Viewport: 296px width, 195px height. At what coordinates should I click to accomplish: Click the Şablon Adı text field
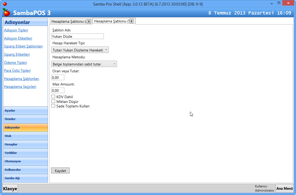[77, 36]
